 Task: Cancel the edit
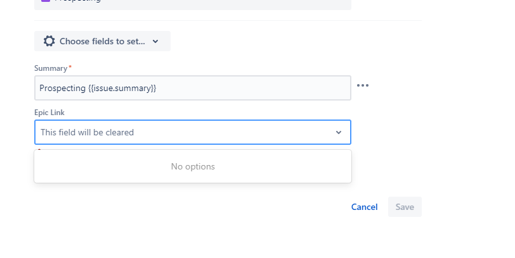364,207
